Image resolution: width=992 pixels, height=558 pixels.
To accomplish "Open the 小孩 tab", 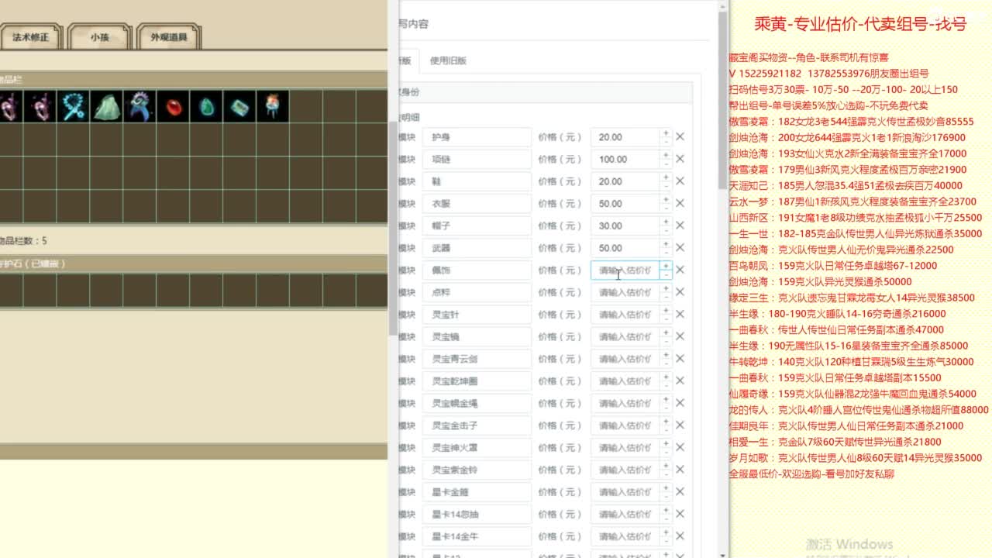I will point(99,36).
